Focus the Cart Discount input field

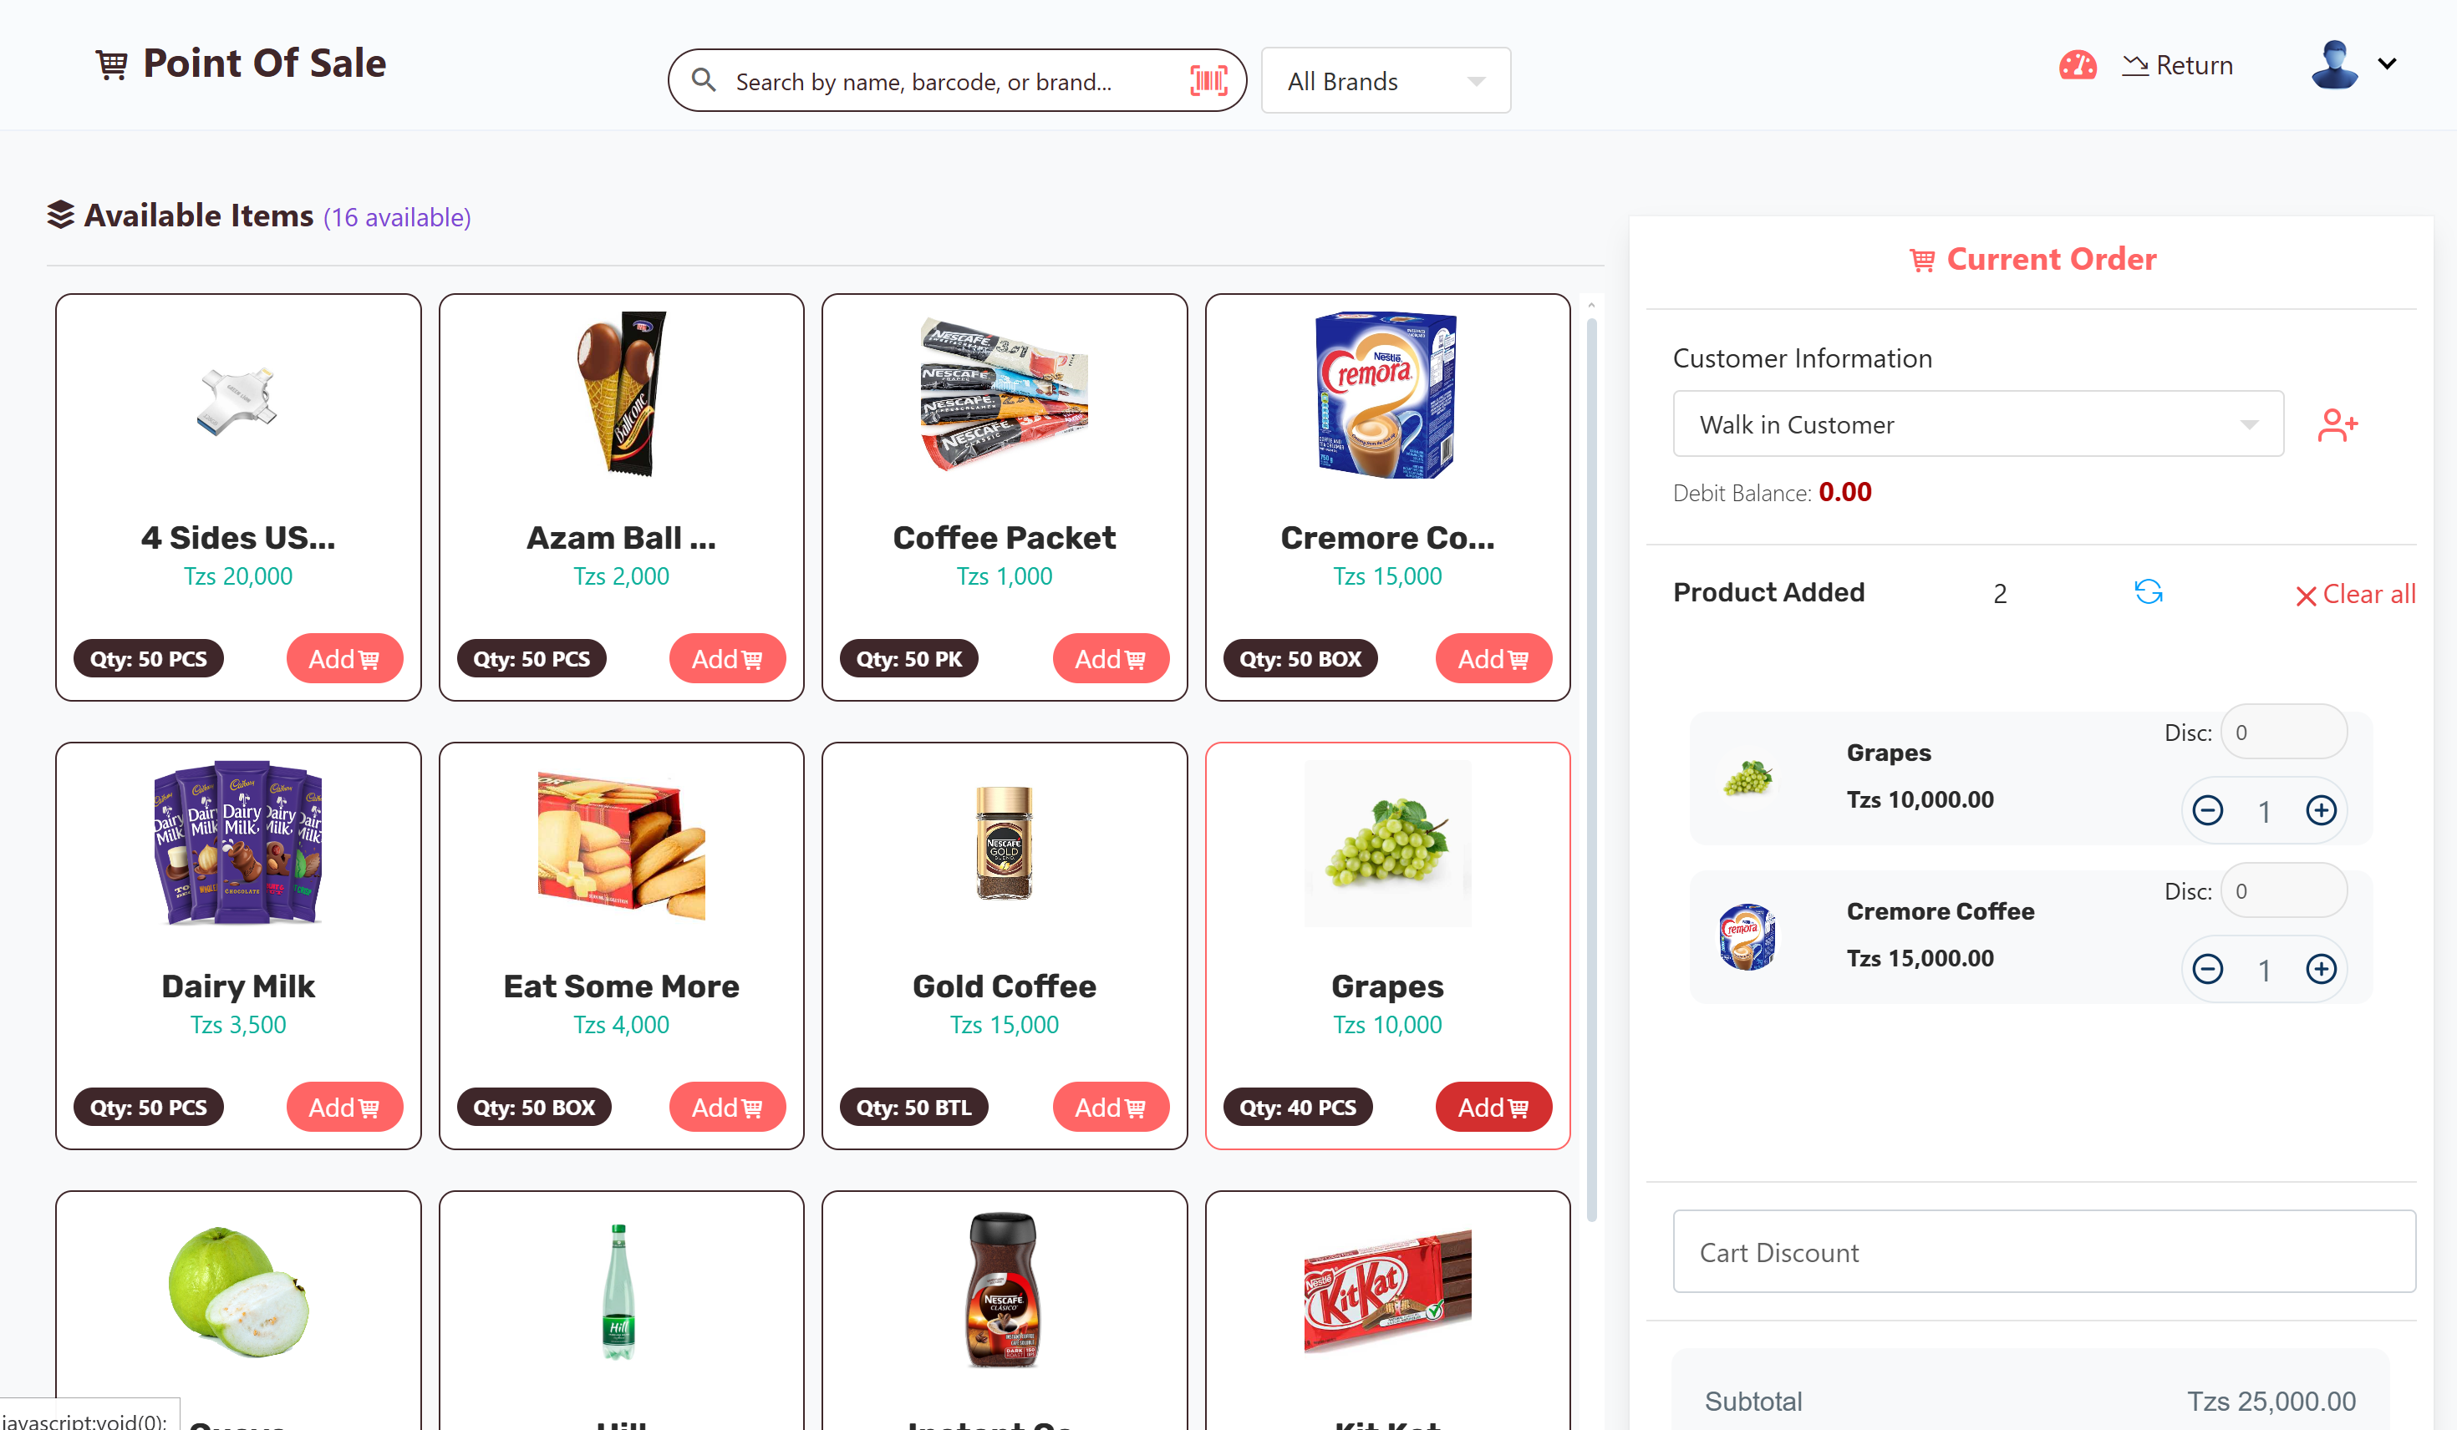pyautogui.click(x=2043, y=1251)
